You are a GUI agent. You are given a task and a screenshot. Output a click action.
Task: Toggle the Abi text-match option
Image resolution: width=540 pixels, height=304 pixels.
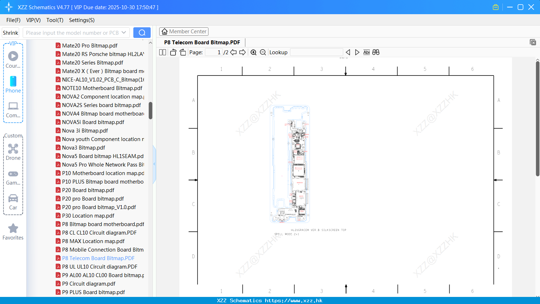[367, 52]
